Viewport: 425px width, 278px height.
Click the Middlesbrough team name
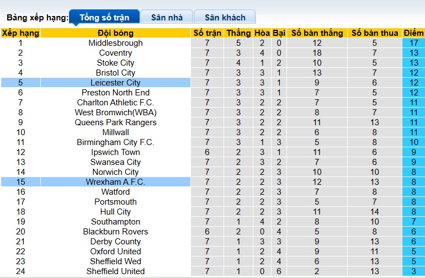[115, 43]
